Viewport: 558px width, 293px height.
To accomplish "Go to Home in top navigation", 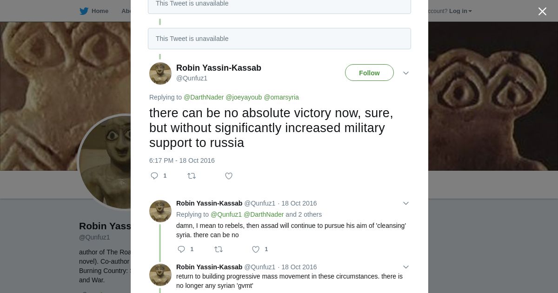I will pyautogui.click(x=100, y=11).
